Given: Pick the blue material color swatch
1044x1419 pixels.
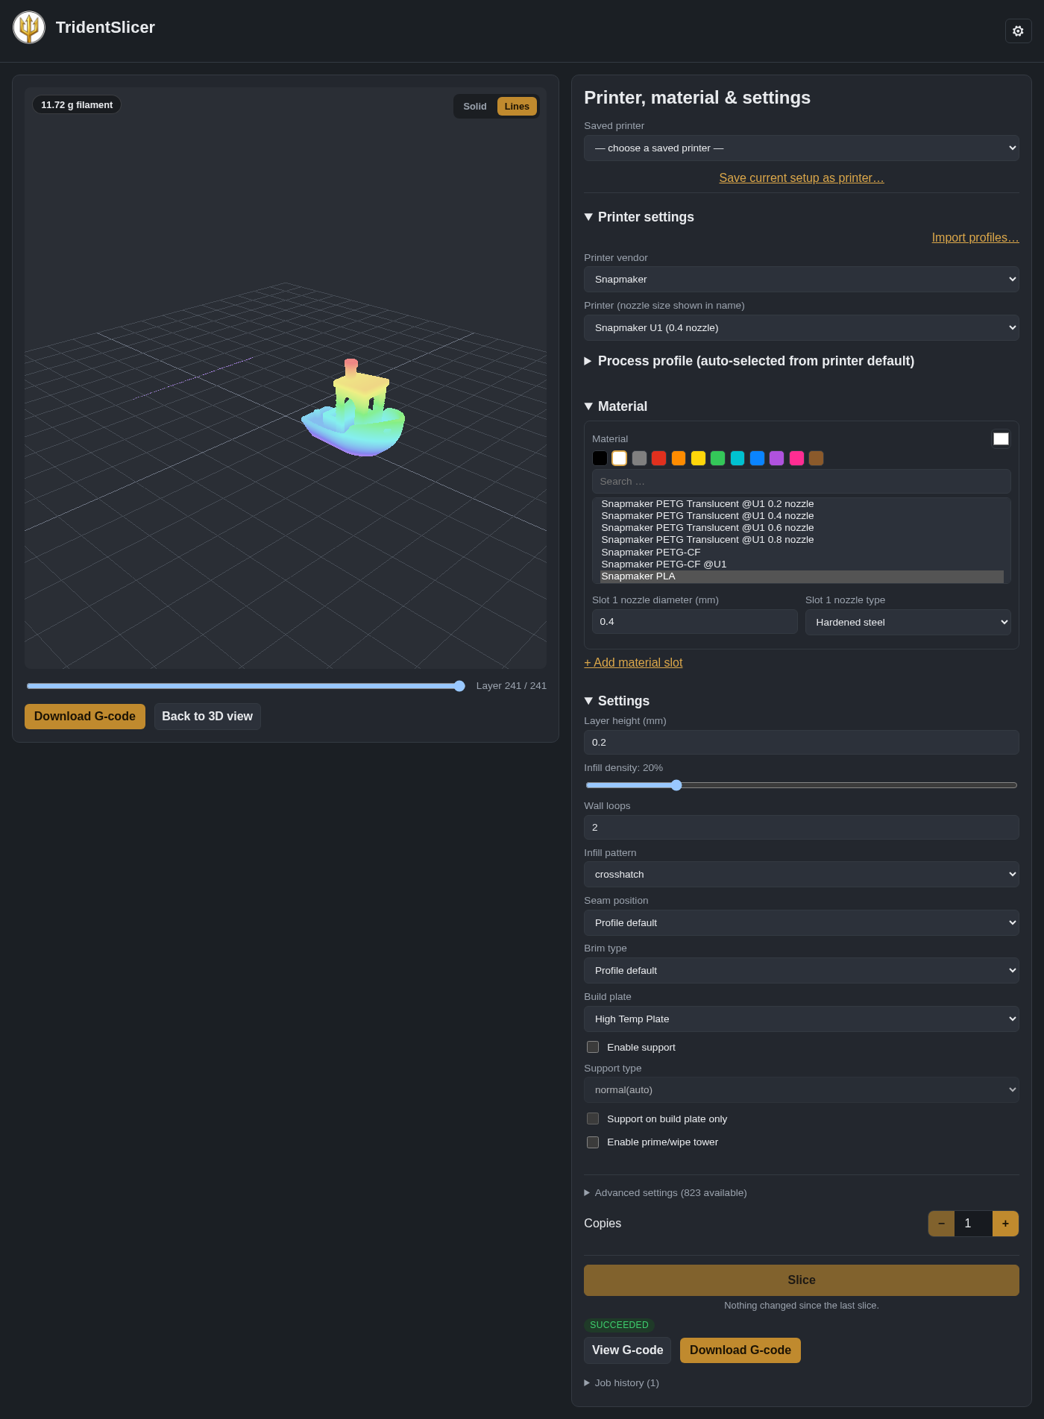Looking at the screenshot, I should coord(757,459).
